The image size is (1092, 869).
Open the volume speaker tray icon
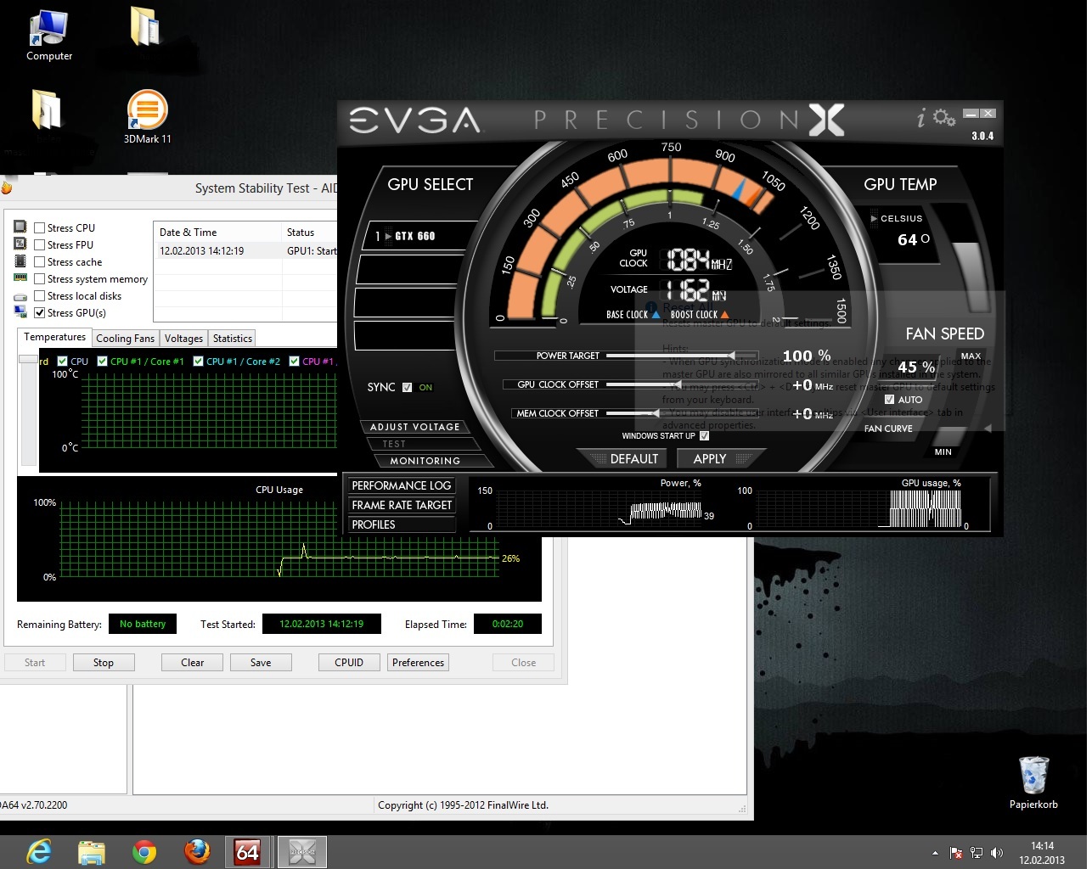[997, 853]
